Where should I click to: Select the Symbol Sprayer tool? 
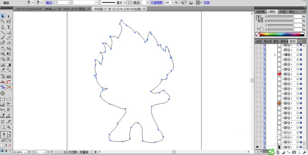point(3,76)
